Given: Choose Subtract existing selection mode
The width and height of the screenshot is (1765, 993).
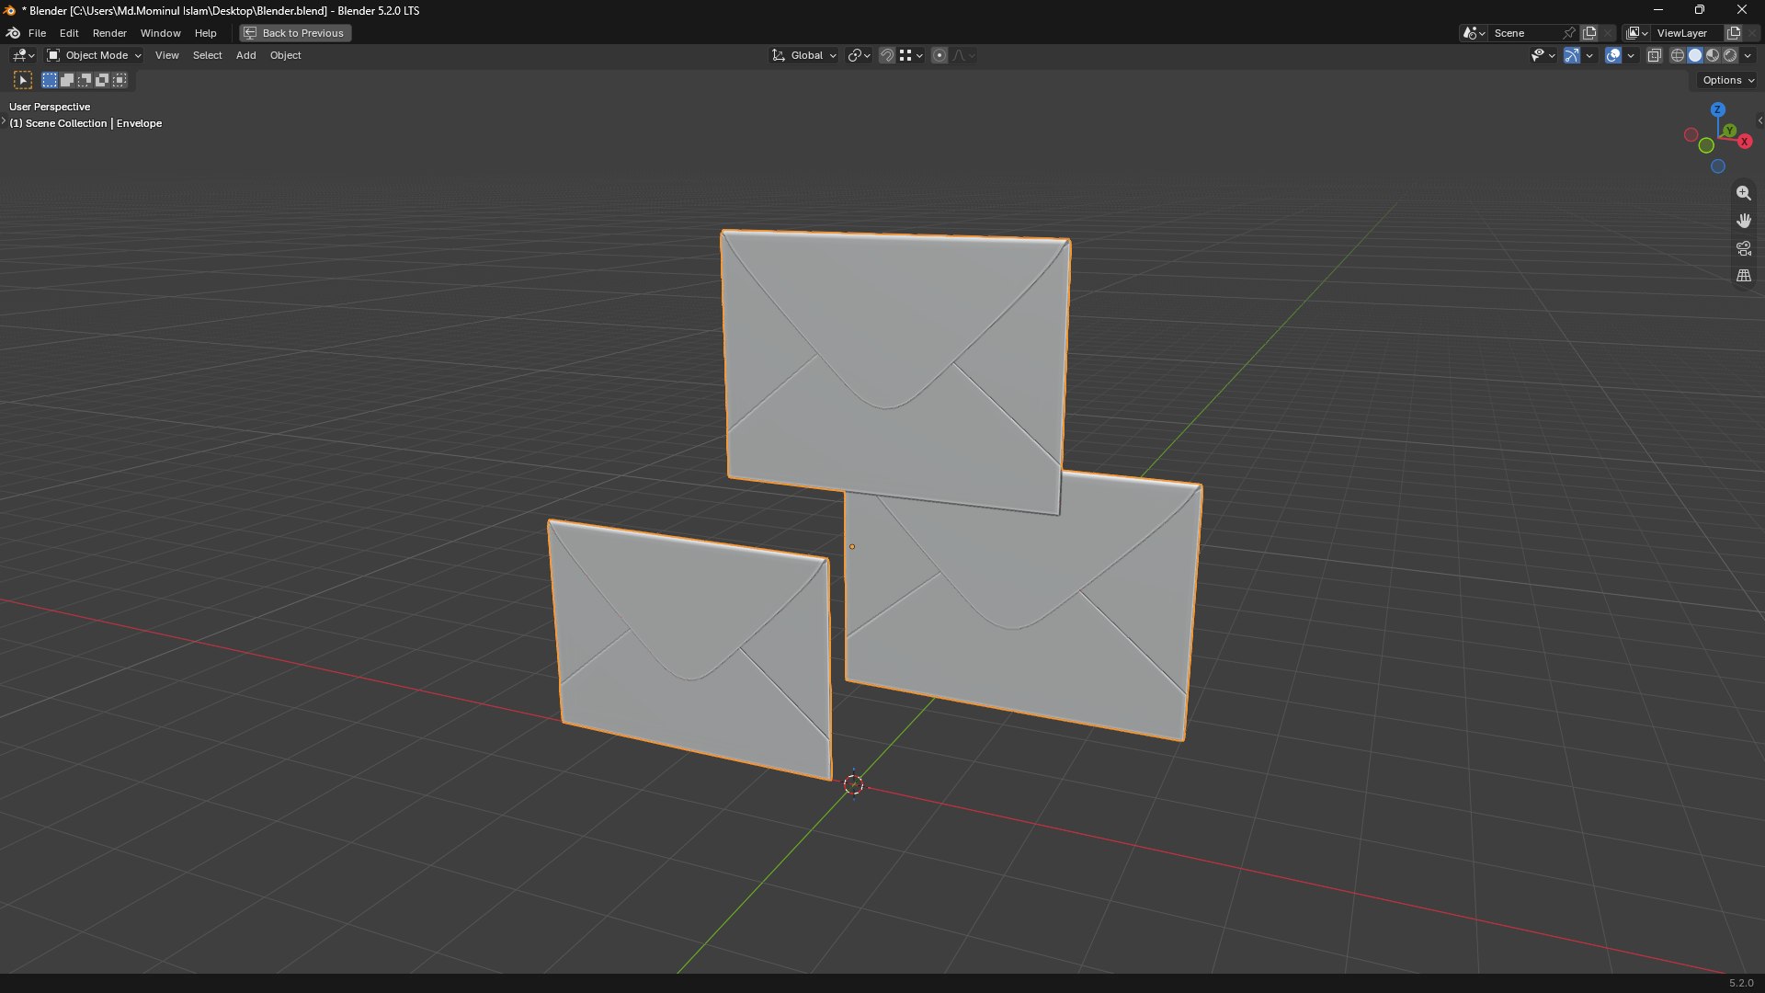Looking at the screenshot, I should tap(85, 80).
